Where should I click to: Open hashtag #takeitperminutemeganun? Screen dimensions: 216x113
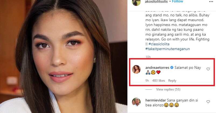coord(168,49)
